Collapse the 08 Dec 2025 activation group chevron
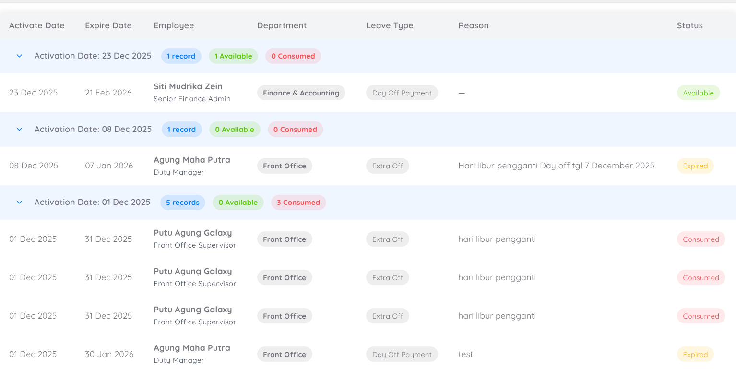Screen dimensions: 736x370 point(19,130)
